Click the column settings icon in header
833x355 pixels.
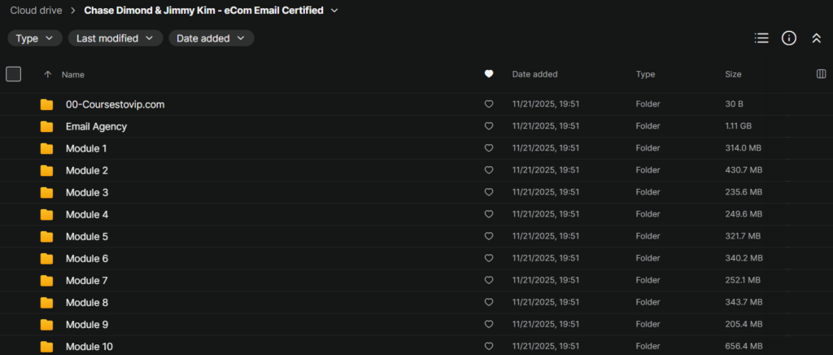click(x=821, y=74)
